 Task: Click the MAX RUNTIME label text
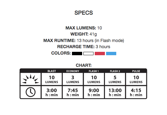pos(59,40)
